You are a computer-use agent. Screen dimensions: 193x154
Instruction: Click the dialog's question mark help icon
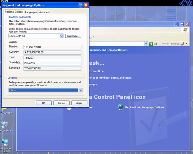click(x=80, y=5)
